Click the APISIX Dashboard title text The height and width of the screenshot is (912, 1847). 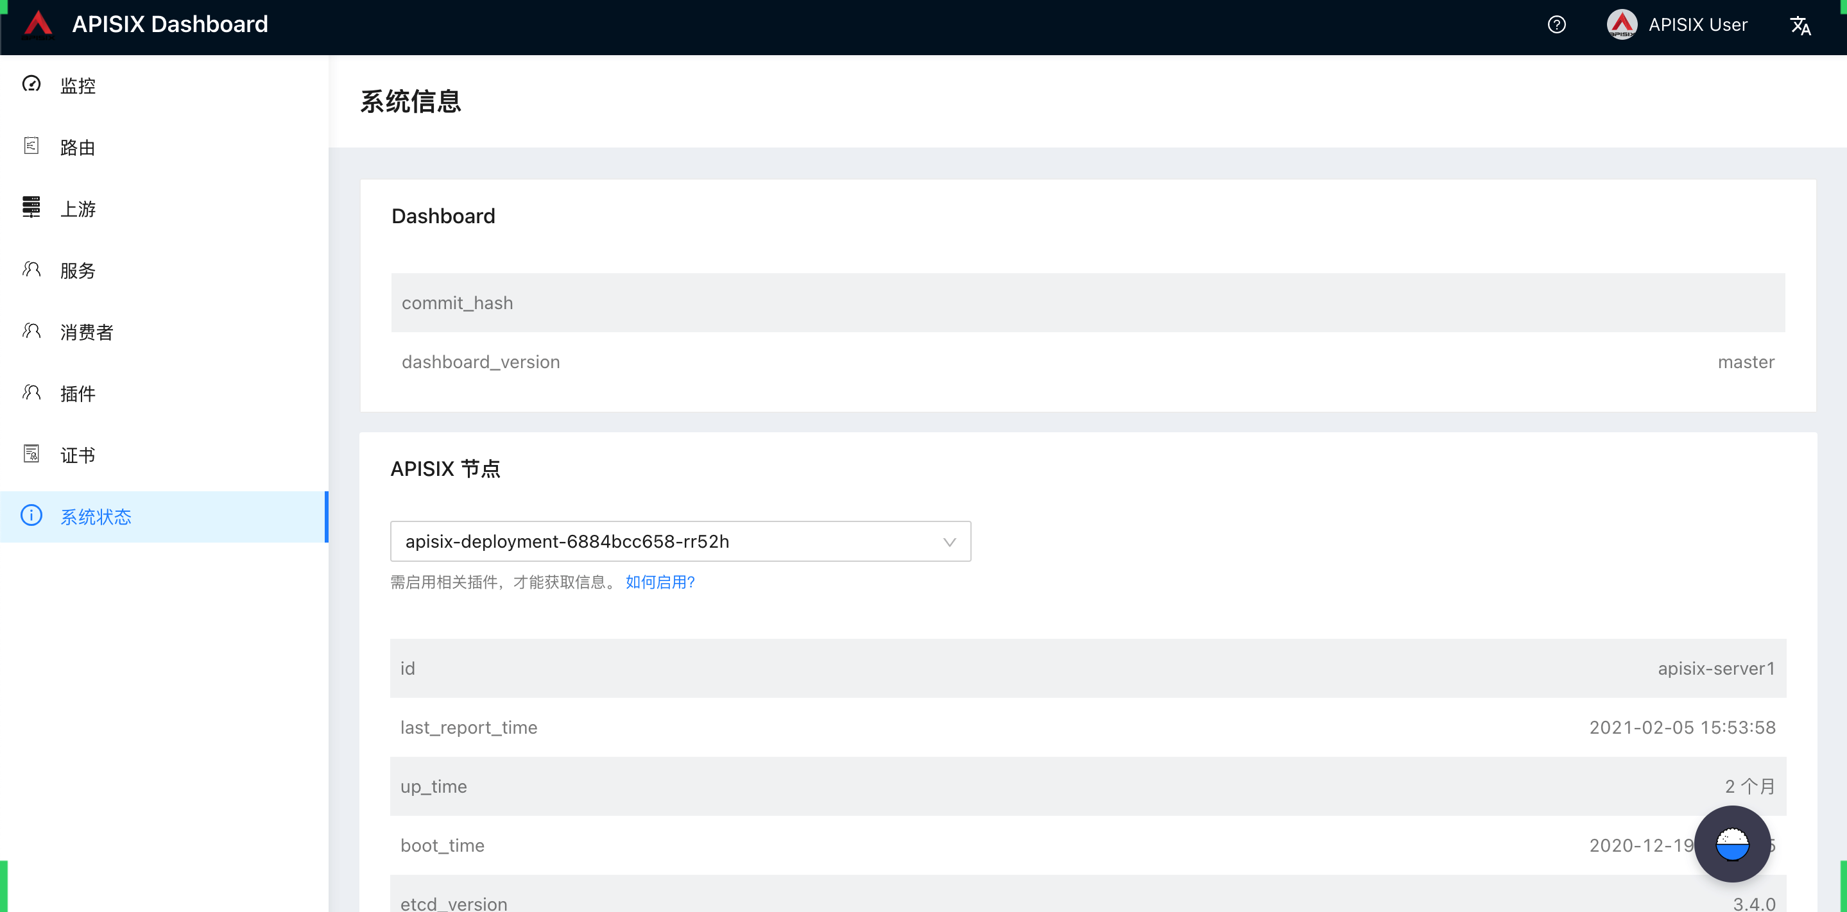(170, 24)
